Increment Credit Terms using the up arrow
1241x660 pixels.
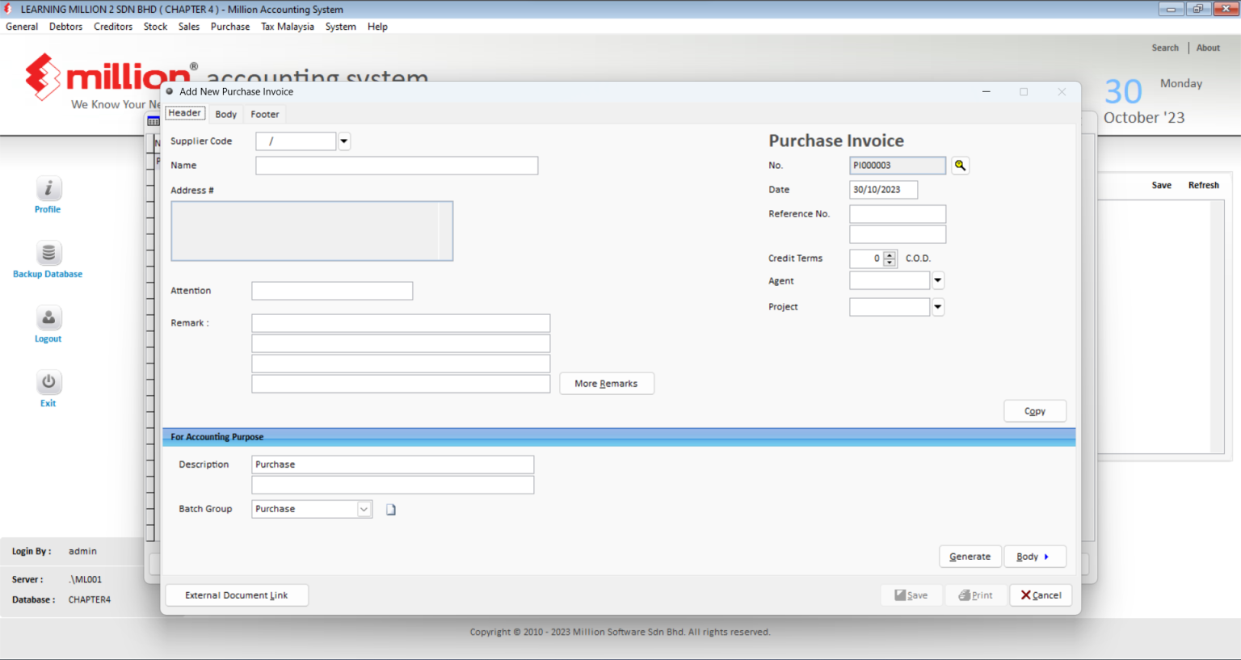890,254
